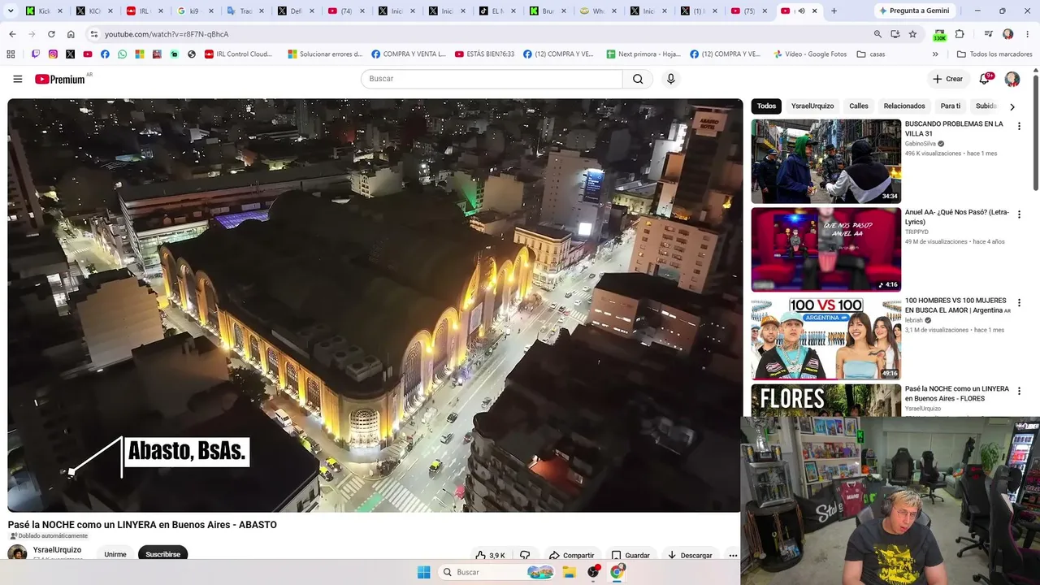Like the video with 3,9 K likes
1040x585 pixels.
click(491, 556)
